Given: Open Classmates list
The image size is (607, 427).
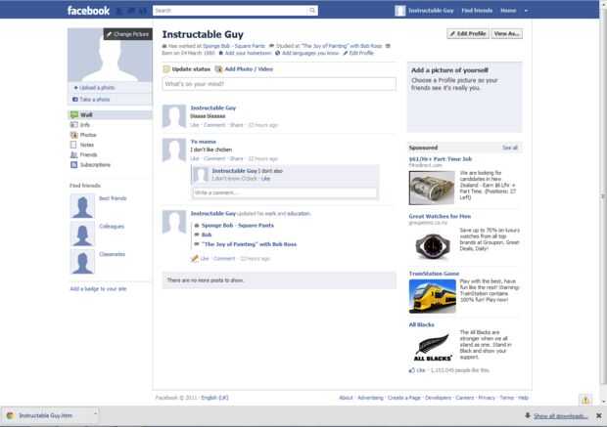Looking at the screenshot, I should pos(112,254).
